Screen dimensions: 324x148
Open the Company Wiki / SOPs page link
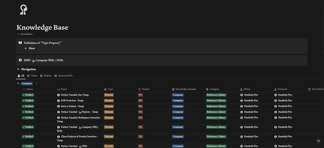tap(48, 60)
